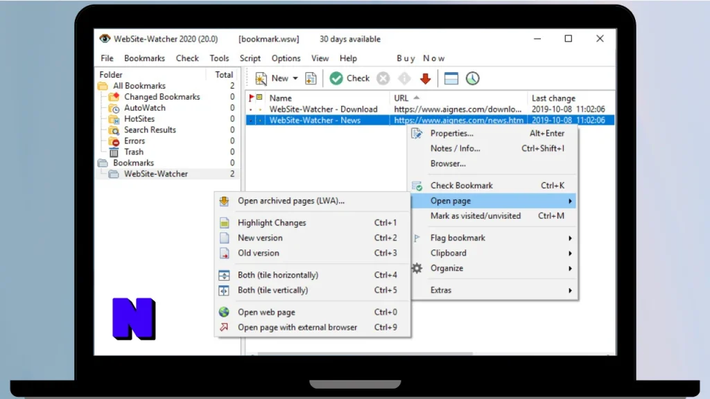Choose Mark as visited/unvisited
Screen dimensions: 710x399
pos(476,216)
